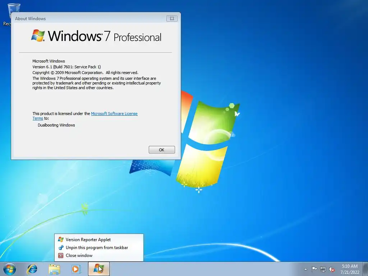
Task: Click the Version Reporter Applet flag icon
Action: click(61, 240)
